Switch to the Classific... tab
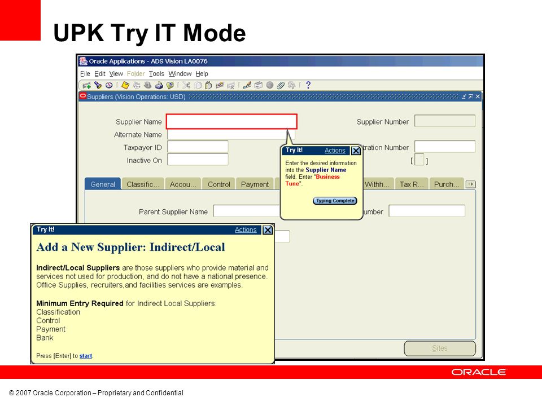The image size is (542, 406). [x=143, y=184]
